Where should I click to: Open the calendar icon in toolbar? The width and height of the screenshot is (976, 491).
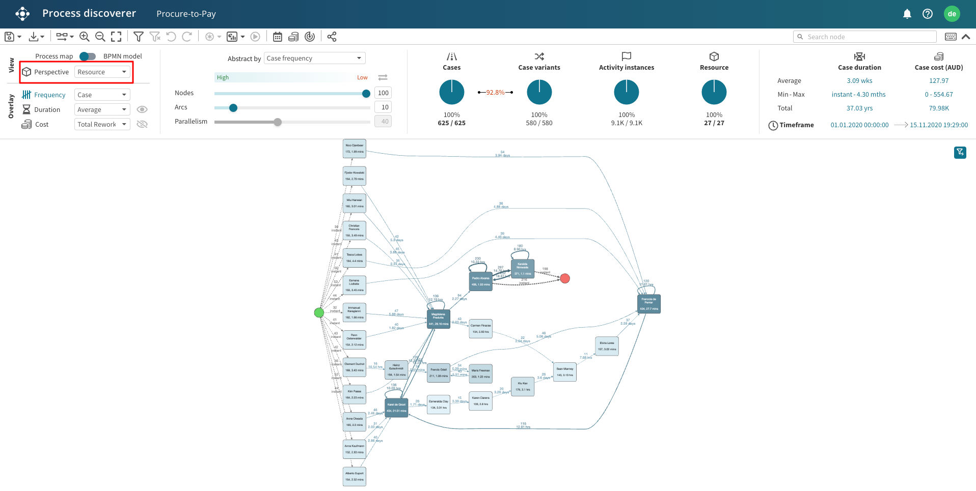click(x=278, y=37)
